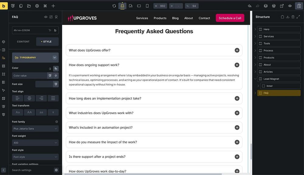This screenshot has height=175, width=304.
Task: Click the Schedule a Call button
Action: 230,18
